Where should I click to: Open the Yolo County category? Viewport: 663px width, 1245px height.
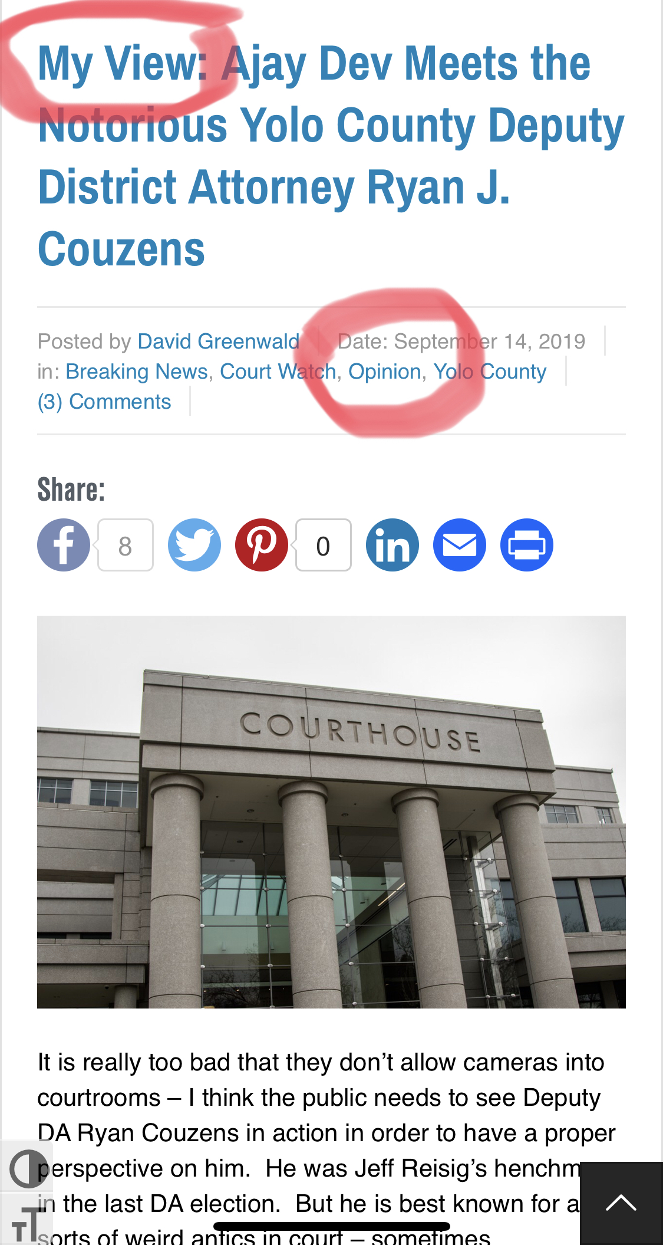click(x=490, y=372)
